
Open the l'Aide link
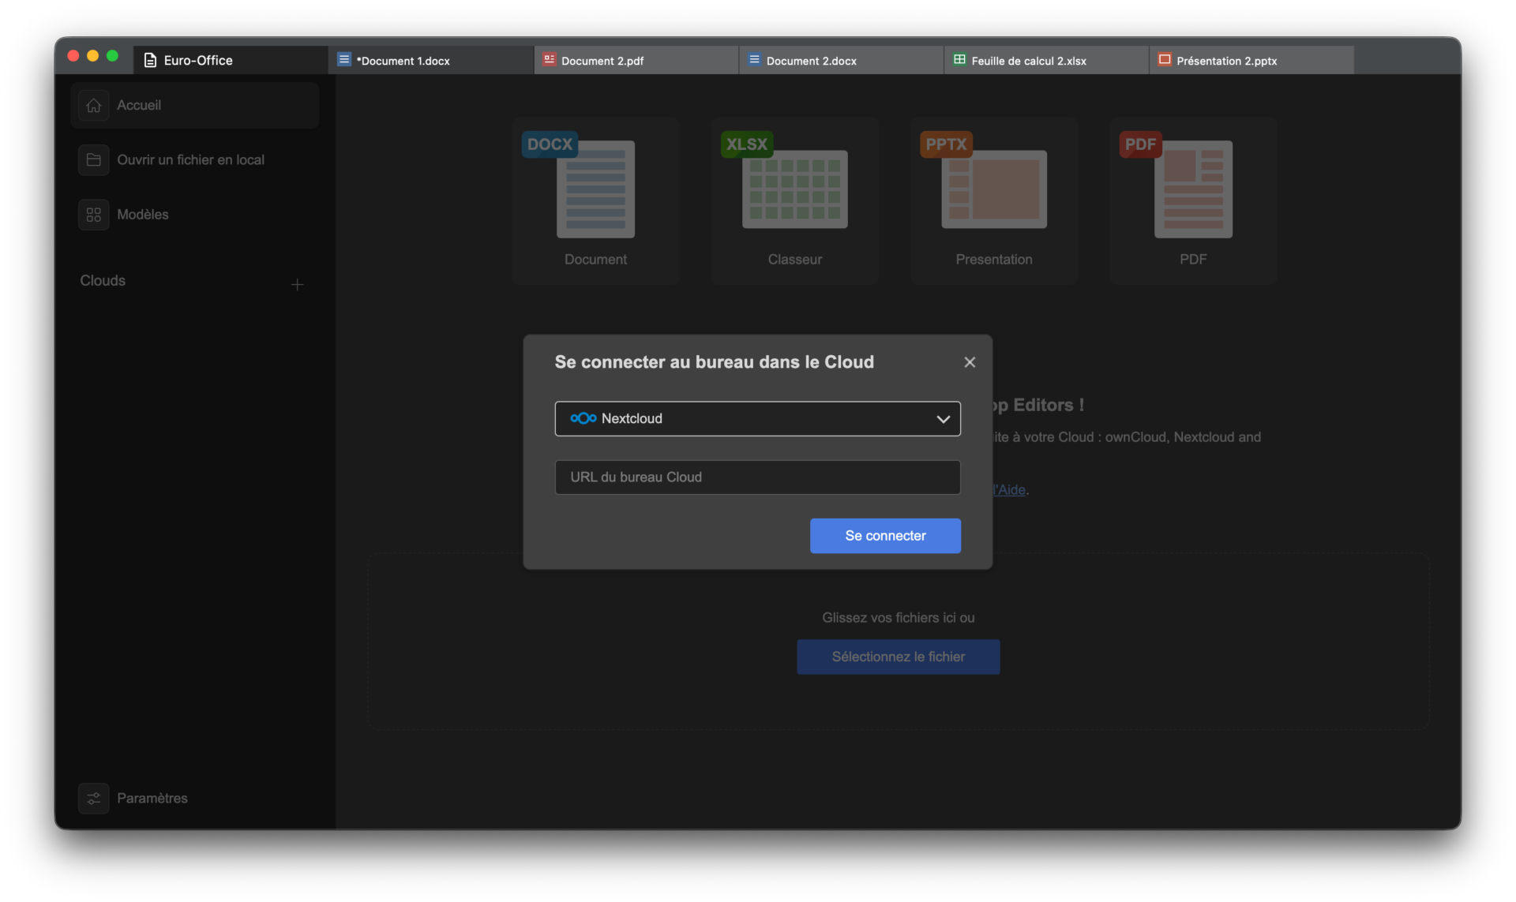tap(1009, 489)
